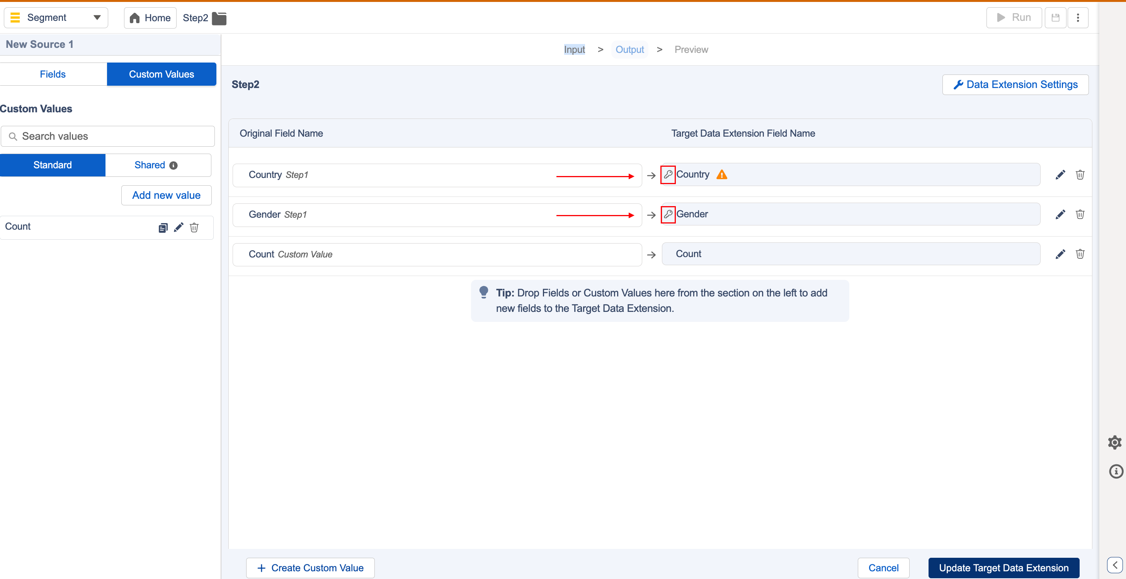Open the three-dot more options menu

(x=1078, y=17)
